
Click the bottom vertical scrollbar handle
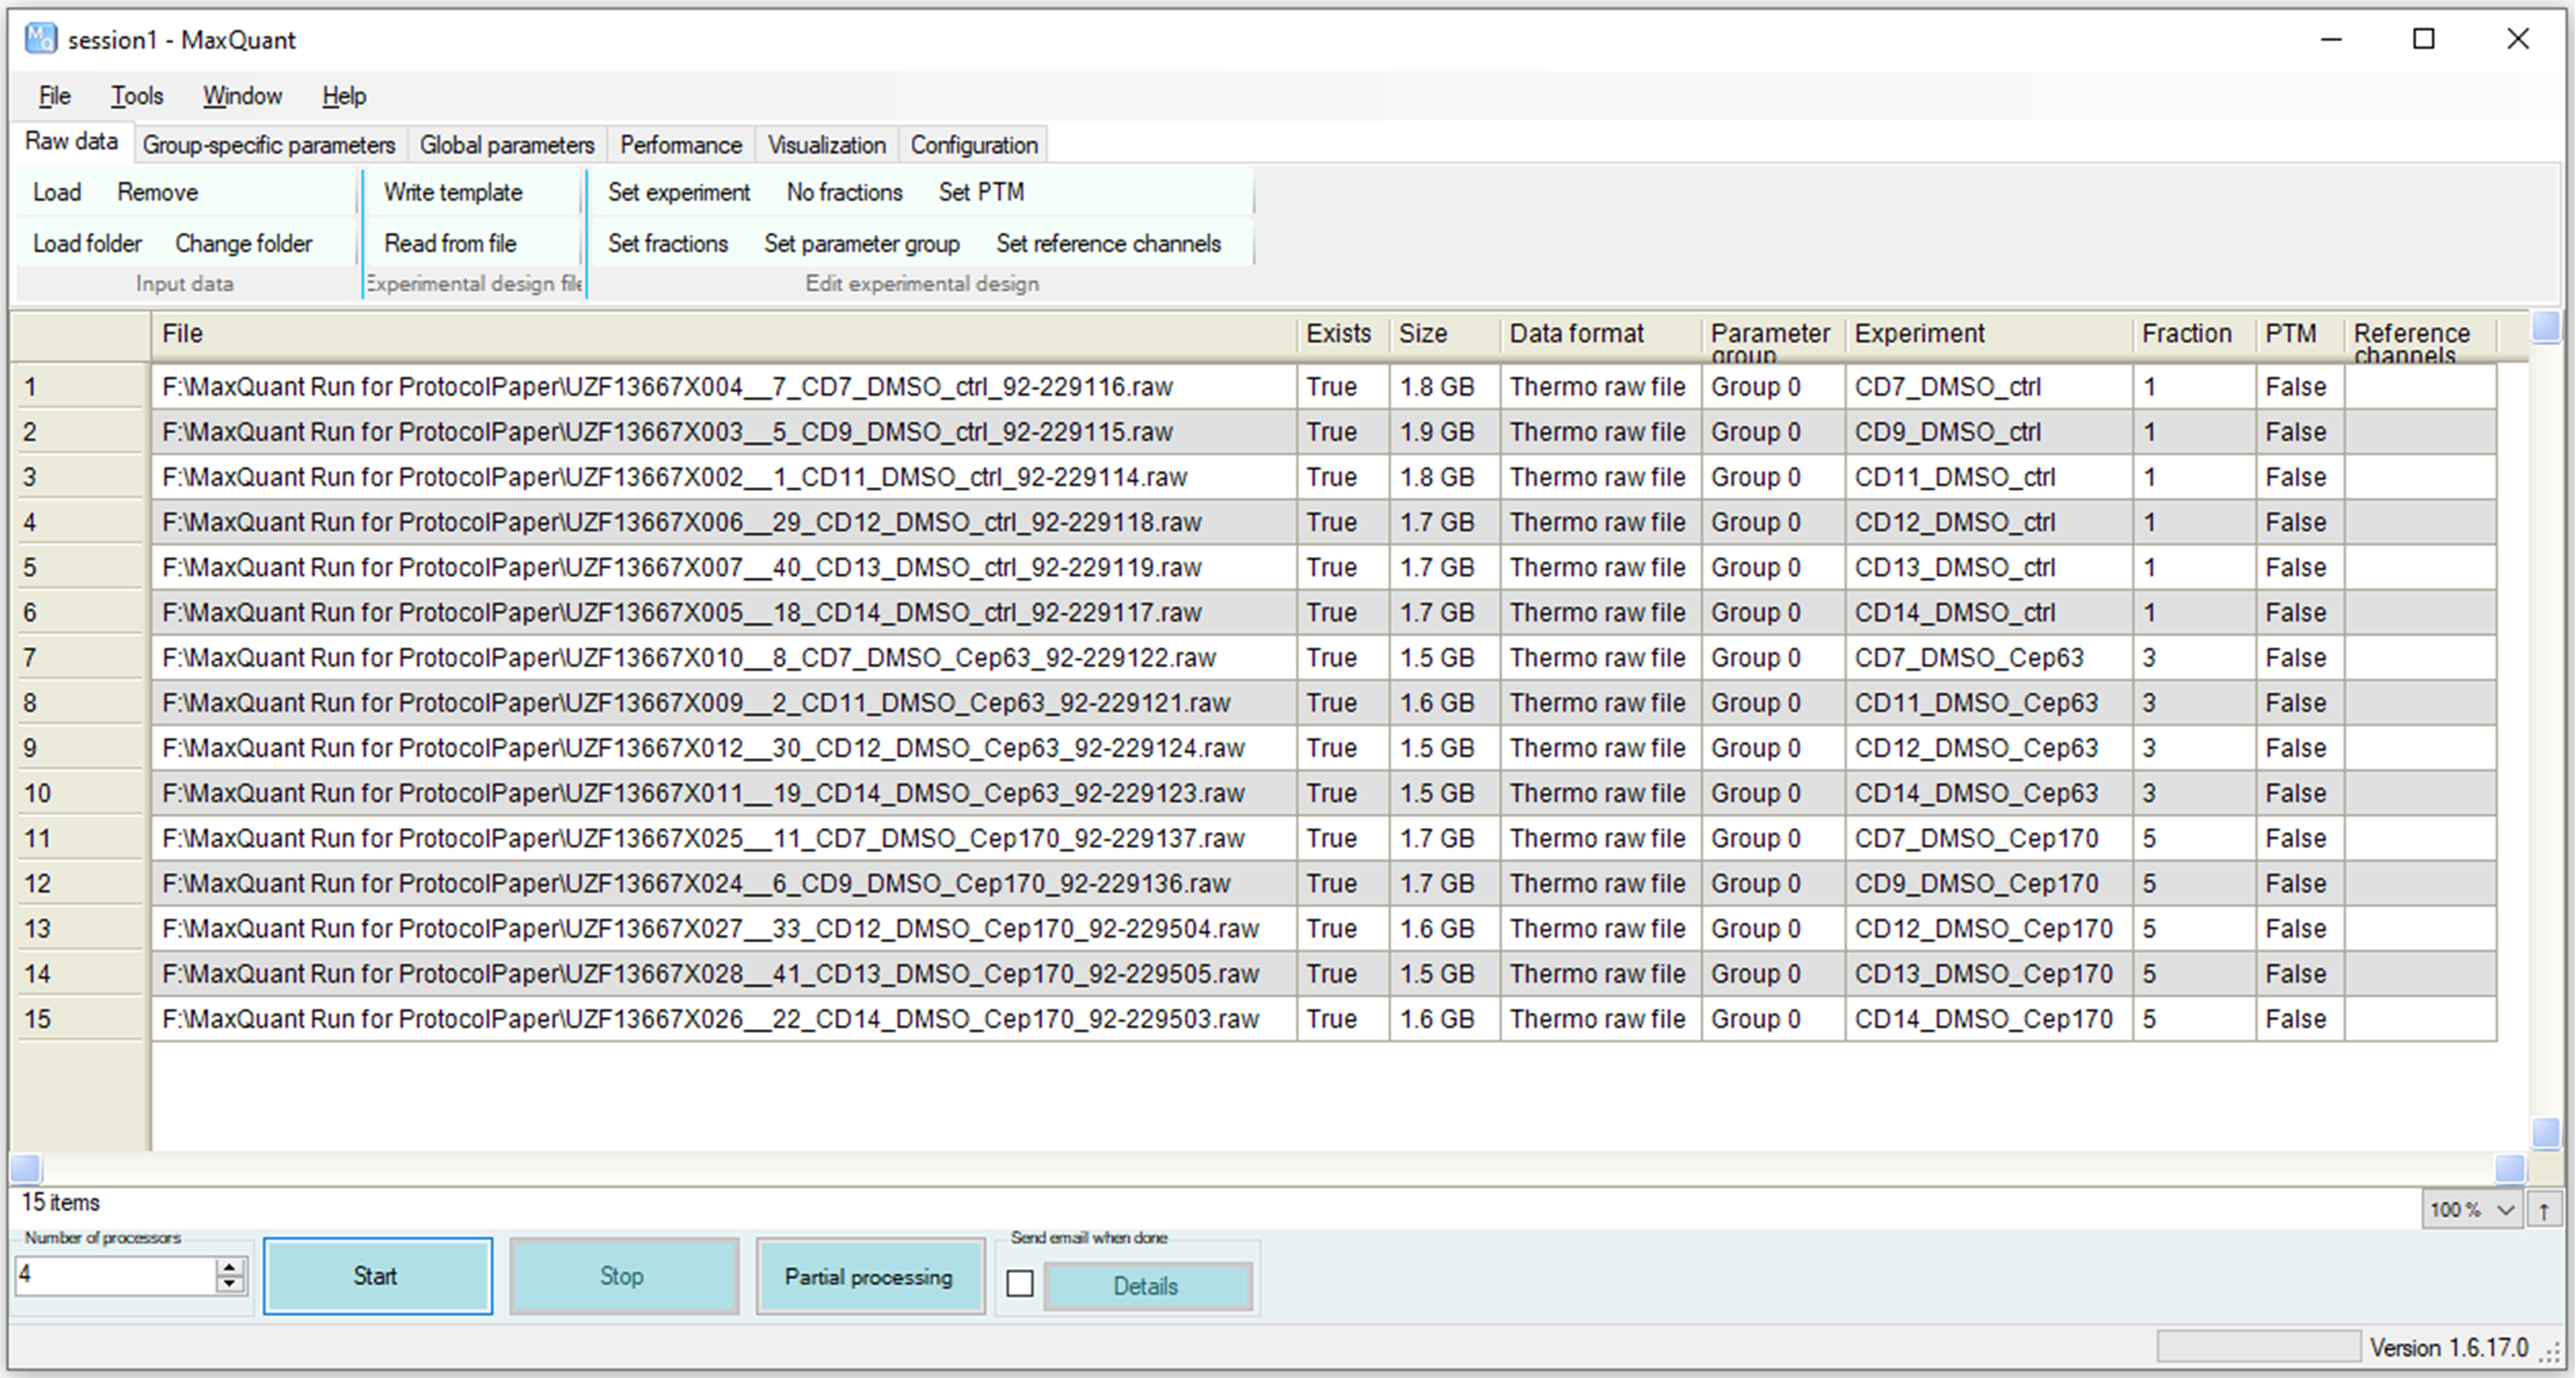point(2546,1133)
